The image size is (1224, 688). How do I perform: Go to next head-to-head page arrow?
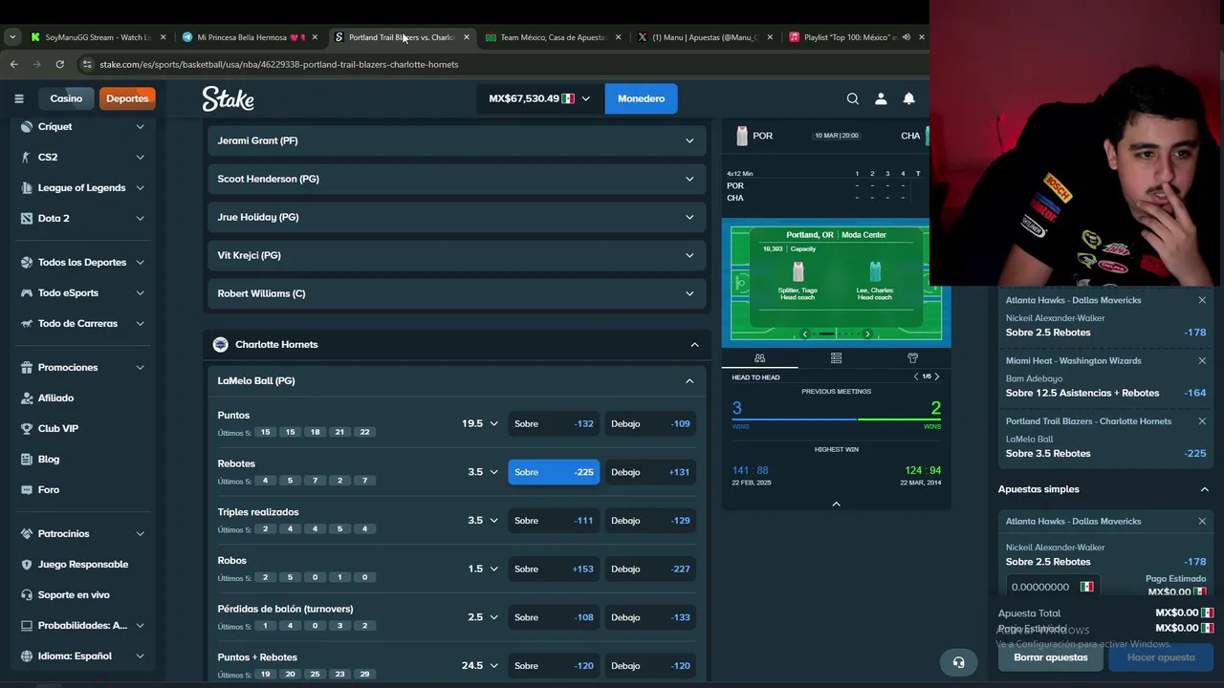[937, 376]
